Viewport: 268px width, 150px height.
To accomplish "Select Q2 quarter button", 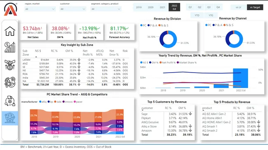I will [x=200, y=7].
